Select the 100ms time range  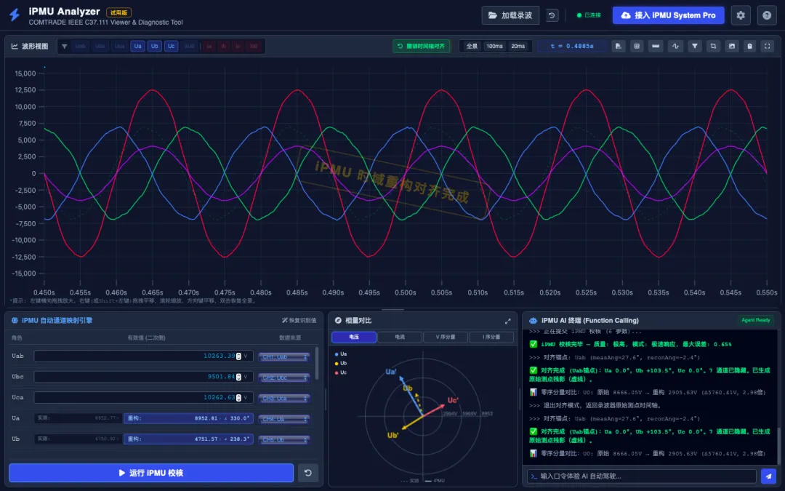tap(495, 46)
